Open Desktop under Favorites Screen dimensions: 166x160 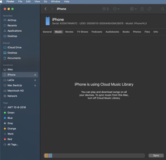tap(20, 36)
